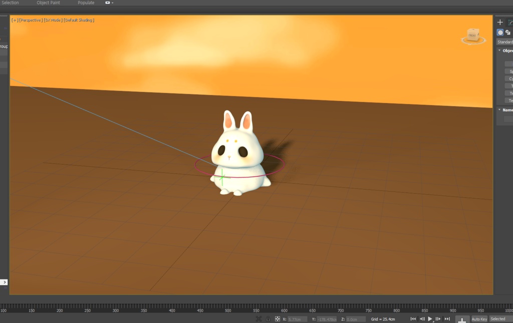Click the Y coordinate input field

(x=327, y=319)
